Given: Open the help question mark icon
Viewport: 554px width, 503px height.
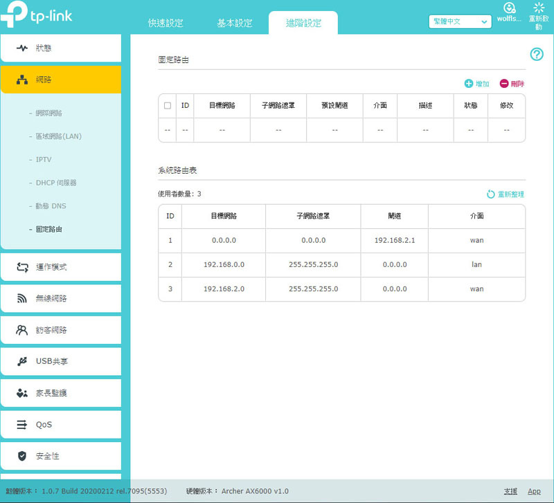Looking at the screenshot, I should 537,55.
